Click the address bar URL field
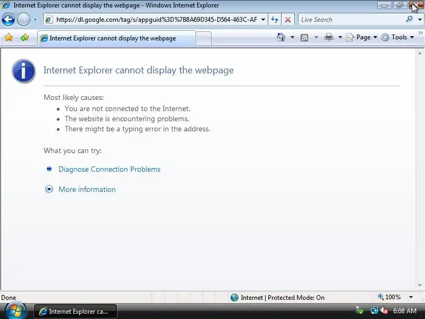 coord(156,20)
